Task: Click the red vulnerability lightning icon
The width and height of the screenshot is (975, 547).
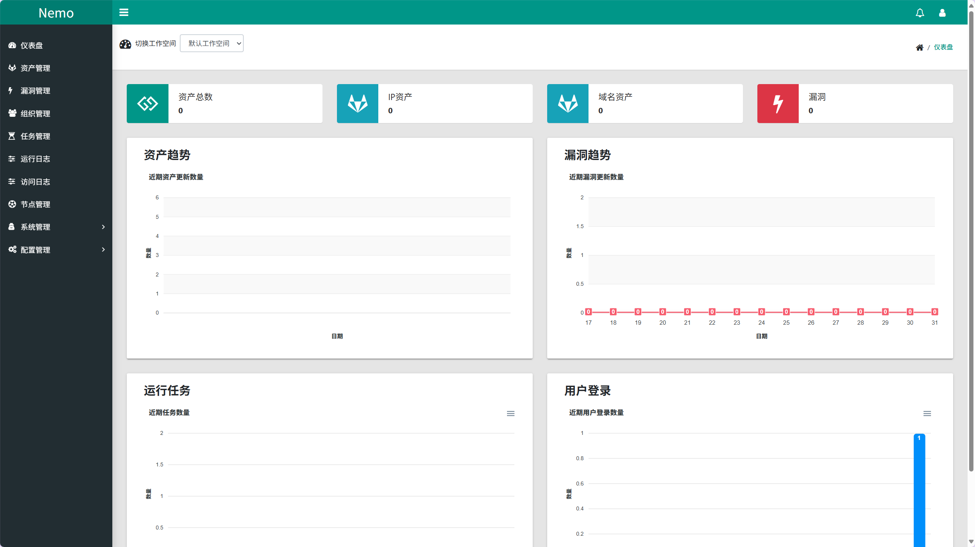Action: (778, 104)
